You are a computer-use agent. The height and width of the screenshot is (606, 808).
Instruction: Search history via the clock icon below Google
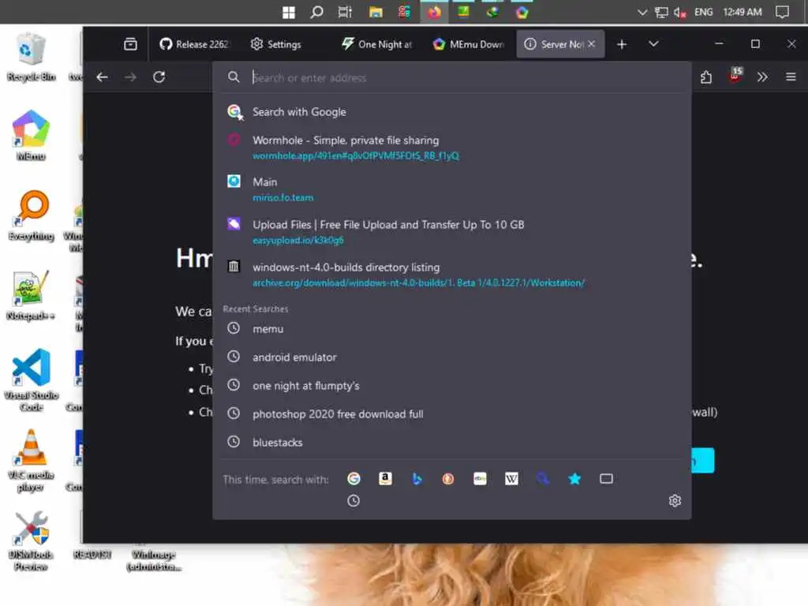click(x=353, y=500)
